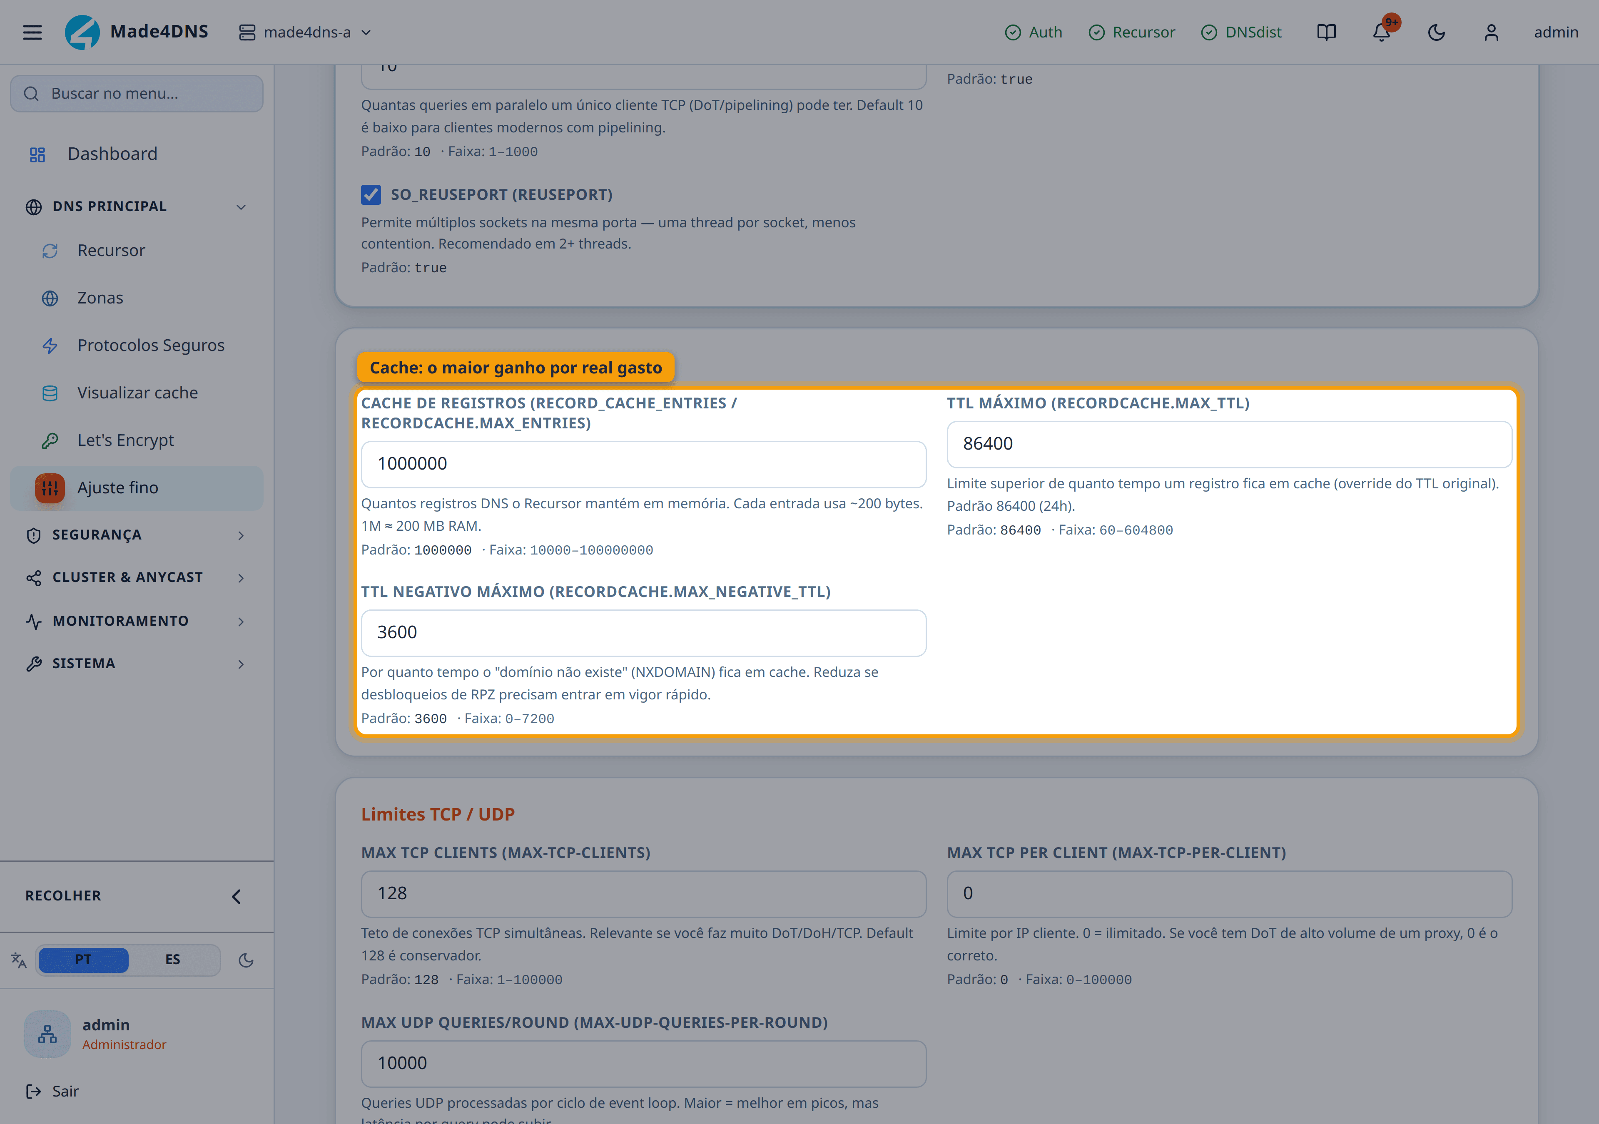Click the Monitoramento pulse icon
This screenshot has width=1599, height=1124.
pos(33,621)
